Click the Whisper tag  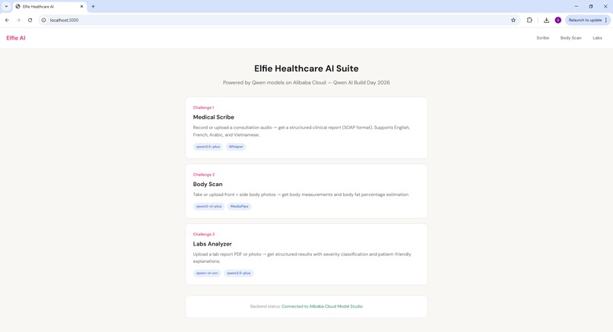[x=236, y=147]
